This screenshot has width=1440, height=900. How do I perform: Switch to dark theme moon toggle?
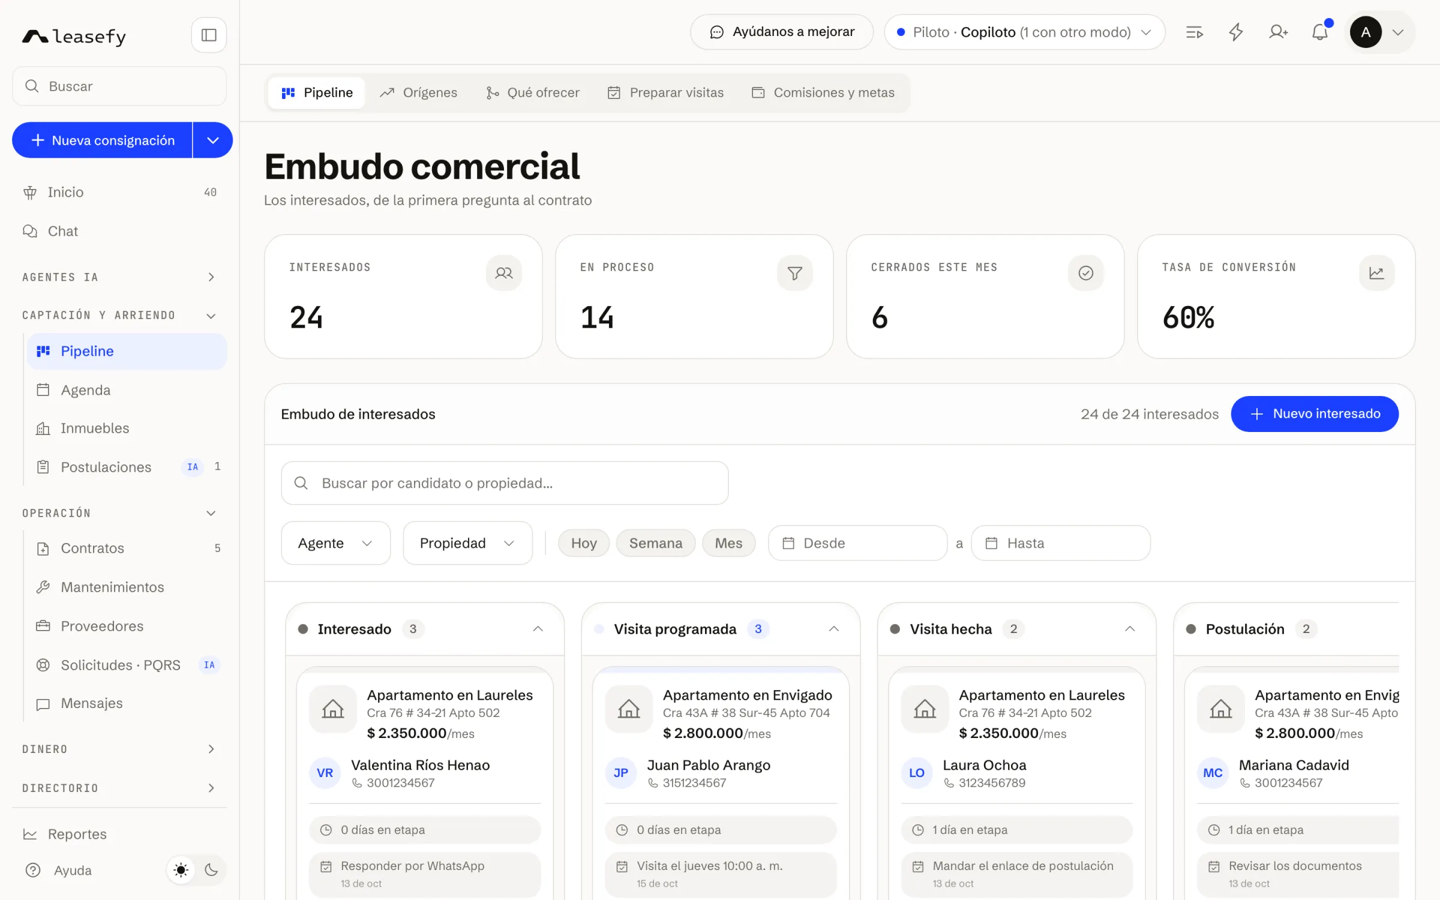click(x=211, y=870)
